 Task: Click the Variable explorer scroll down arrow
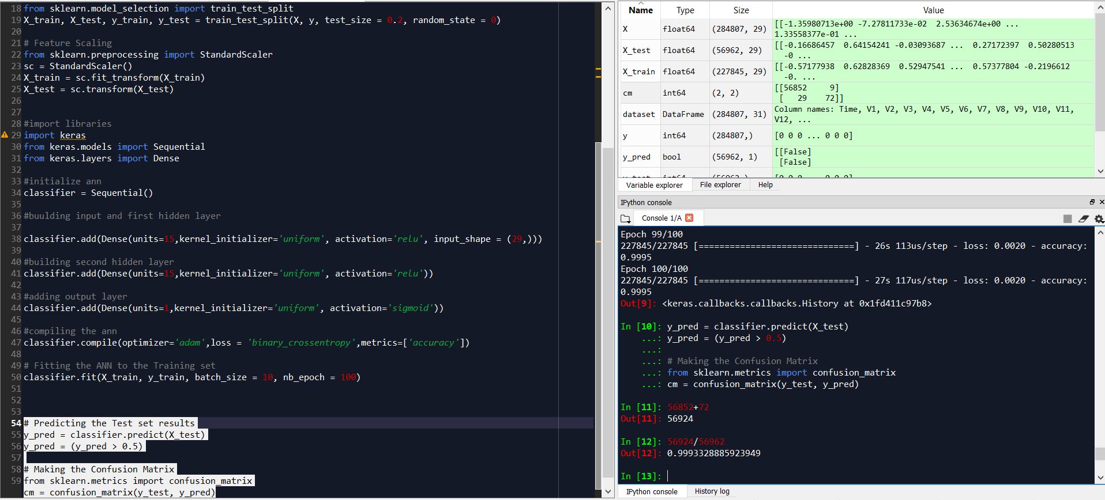click(1100, 171)
